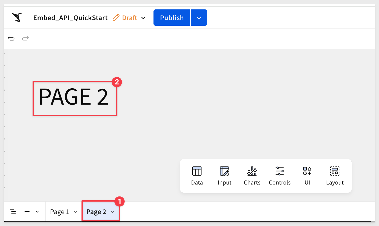The image size is (379, 226).
Task: Switch to the Page 1 tab
Action: click(x=60, y=212)
